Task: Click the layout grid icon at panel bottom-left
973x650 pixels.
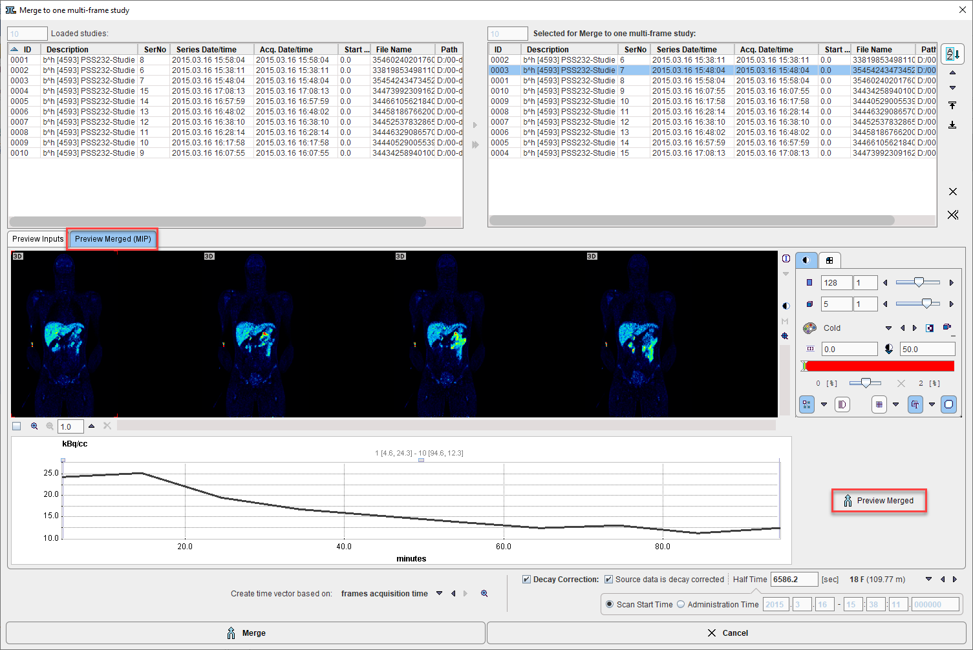Action: (807, 404)
